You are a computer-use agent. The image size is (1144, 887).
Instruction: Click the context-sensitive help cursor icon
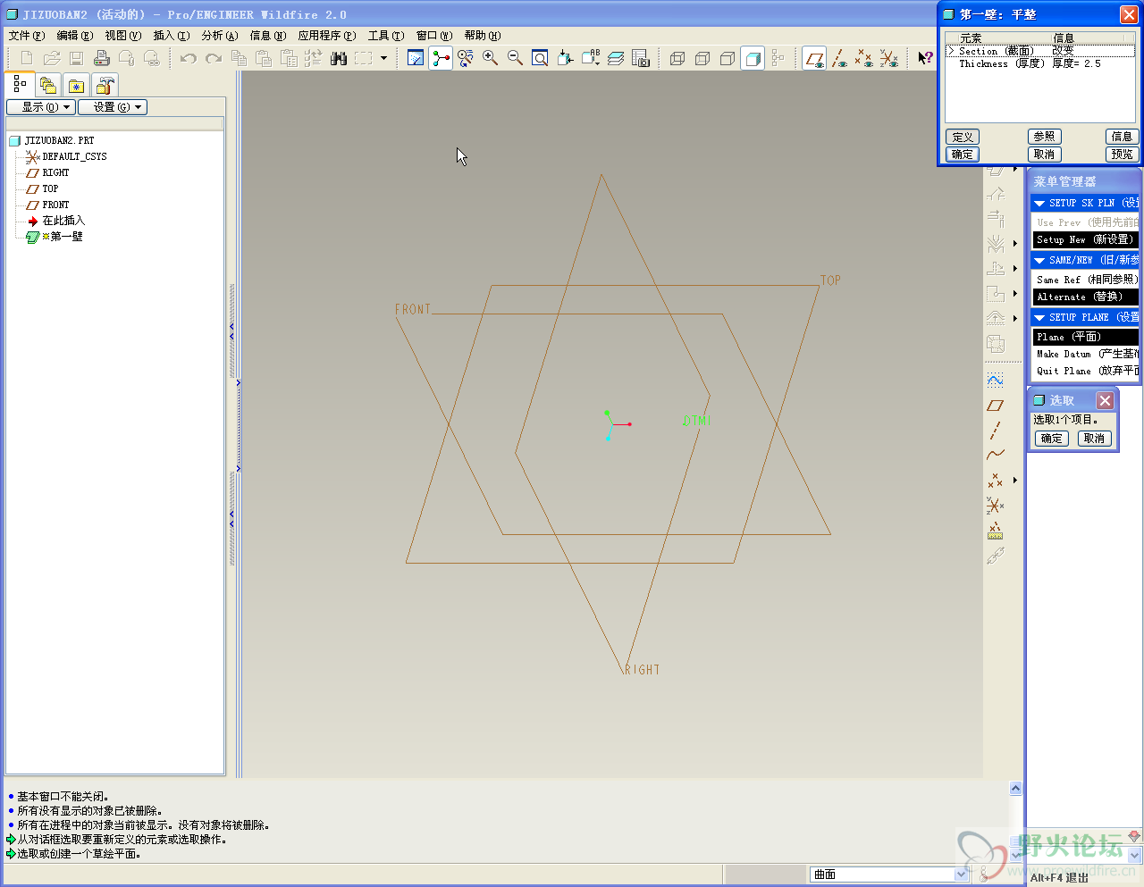[x=925, y=58]
